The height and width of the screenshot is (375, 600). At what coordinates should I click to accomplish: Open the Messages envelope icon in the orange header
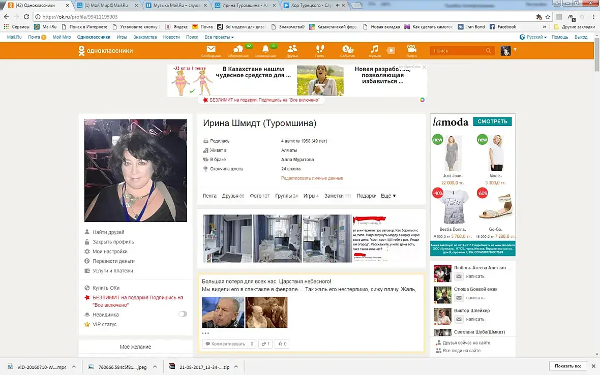[x=211, y=51]
